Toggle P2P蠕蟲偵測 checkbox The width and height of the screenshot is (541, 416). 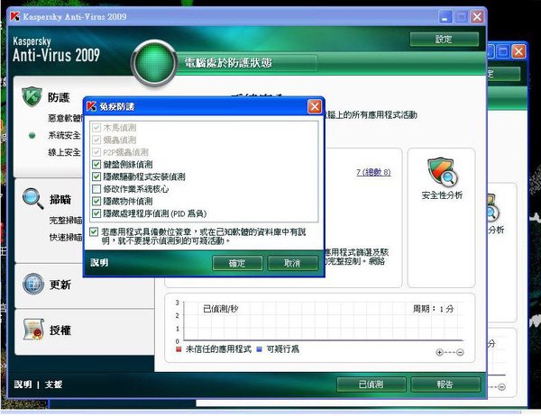(96, 152)
